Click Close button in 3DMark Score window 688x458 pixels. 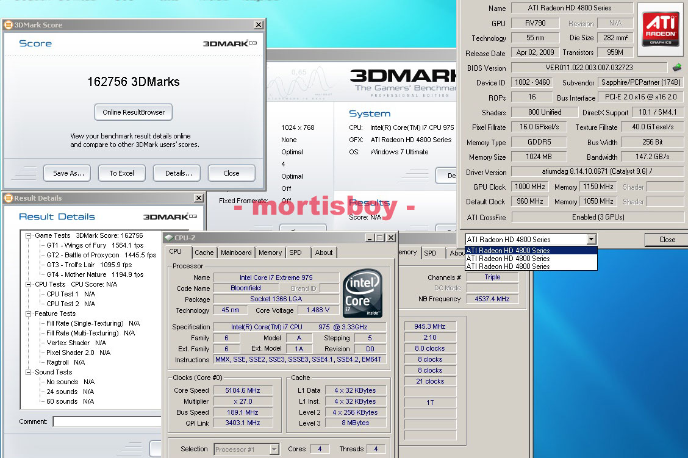click(232, 173)
